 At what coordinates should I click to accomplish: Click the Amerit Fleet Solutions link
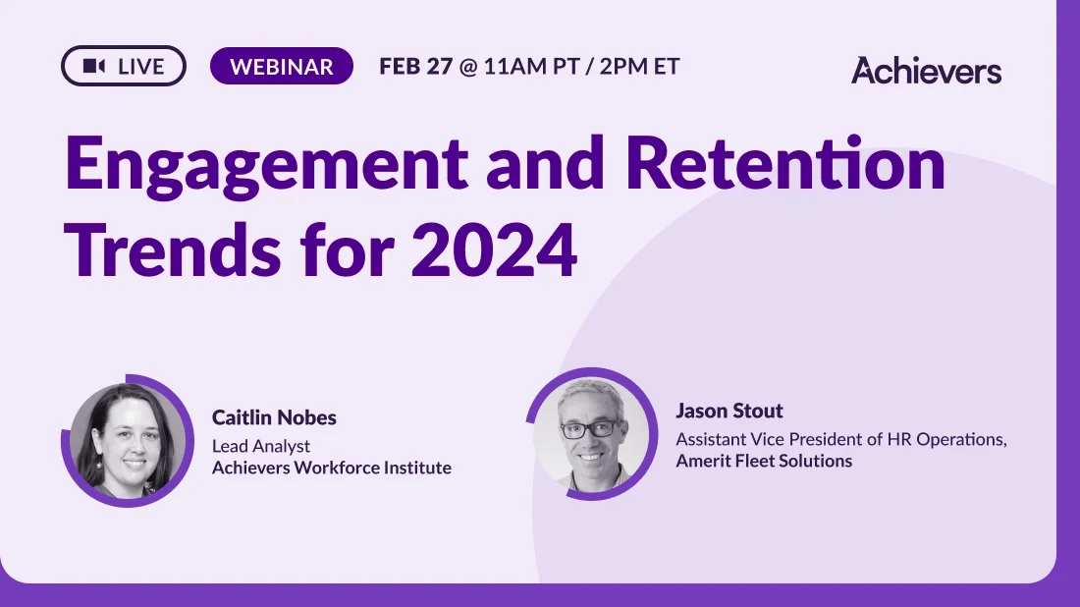762,460
